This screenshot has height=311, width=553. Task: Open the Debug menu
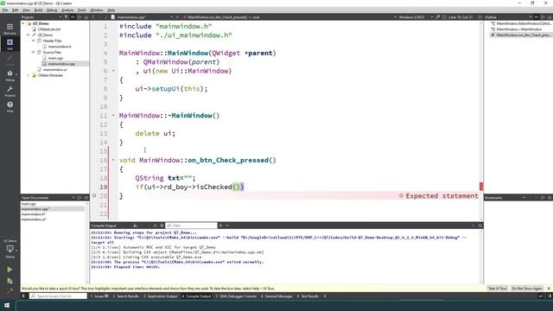(52, 10)
